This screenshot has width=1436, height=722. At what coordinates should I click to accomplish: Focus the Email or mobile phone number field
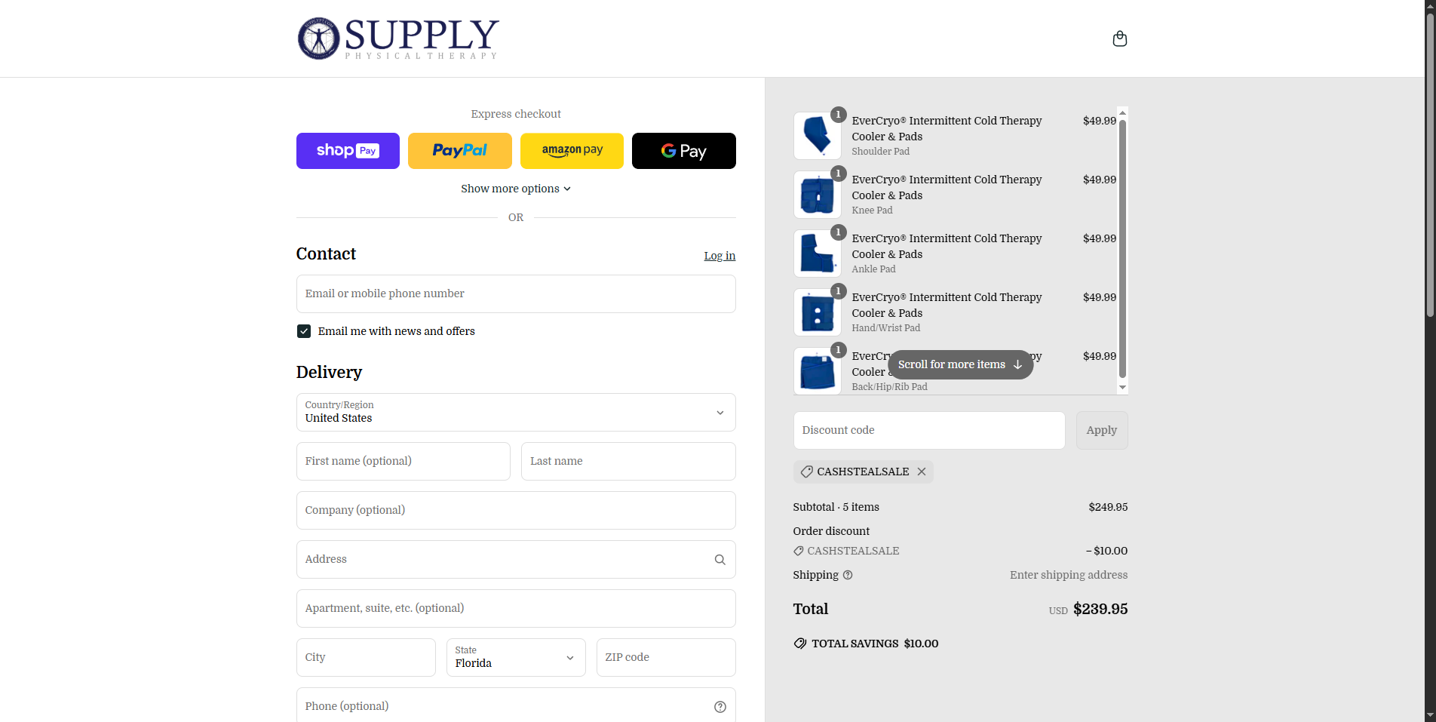point(516,293)
